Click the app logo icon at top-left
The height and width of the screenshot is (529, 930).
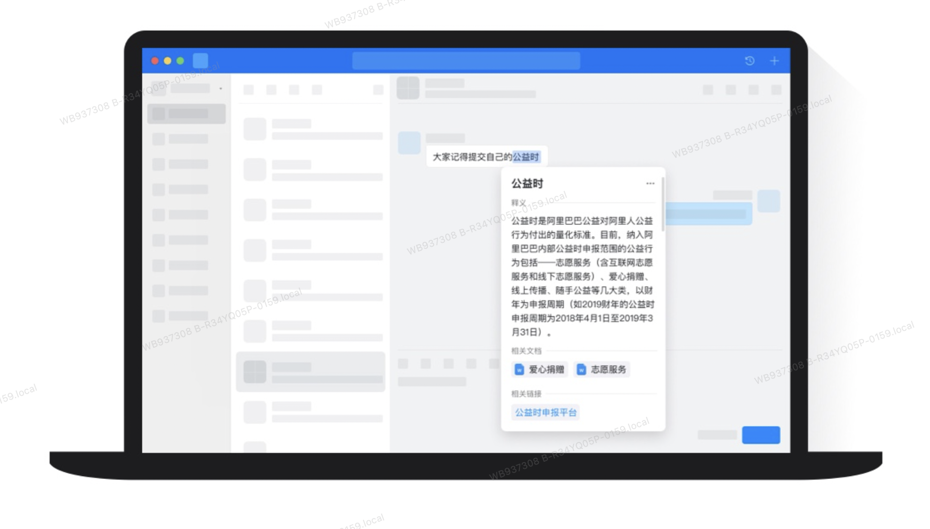tap(200, 61)
